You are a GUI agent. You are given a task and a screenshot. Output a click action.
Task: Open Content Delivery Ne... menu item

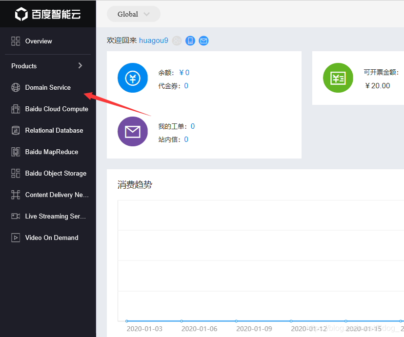[x=48, y=195]
